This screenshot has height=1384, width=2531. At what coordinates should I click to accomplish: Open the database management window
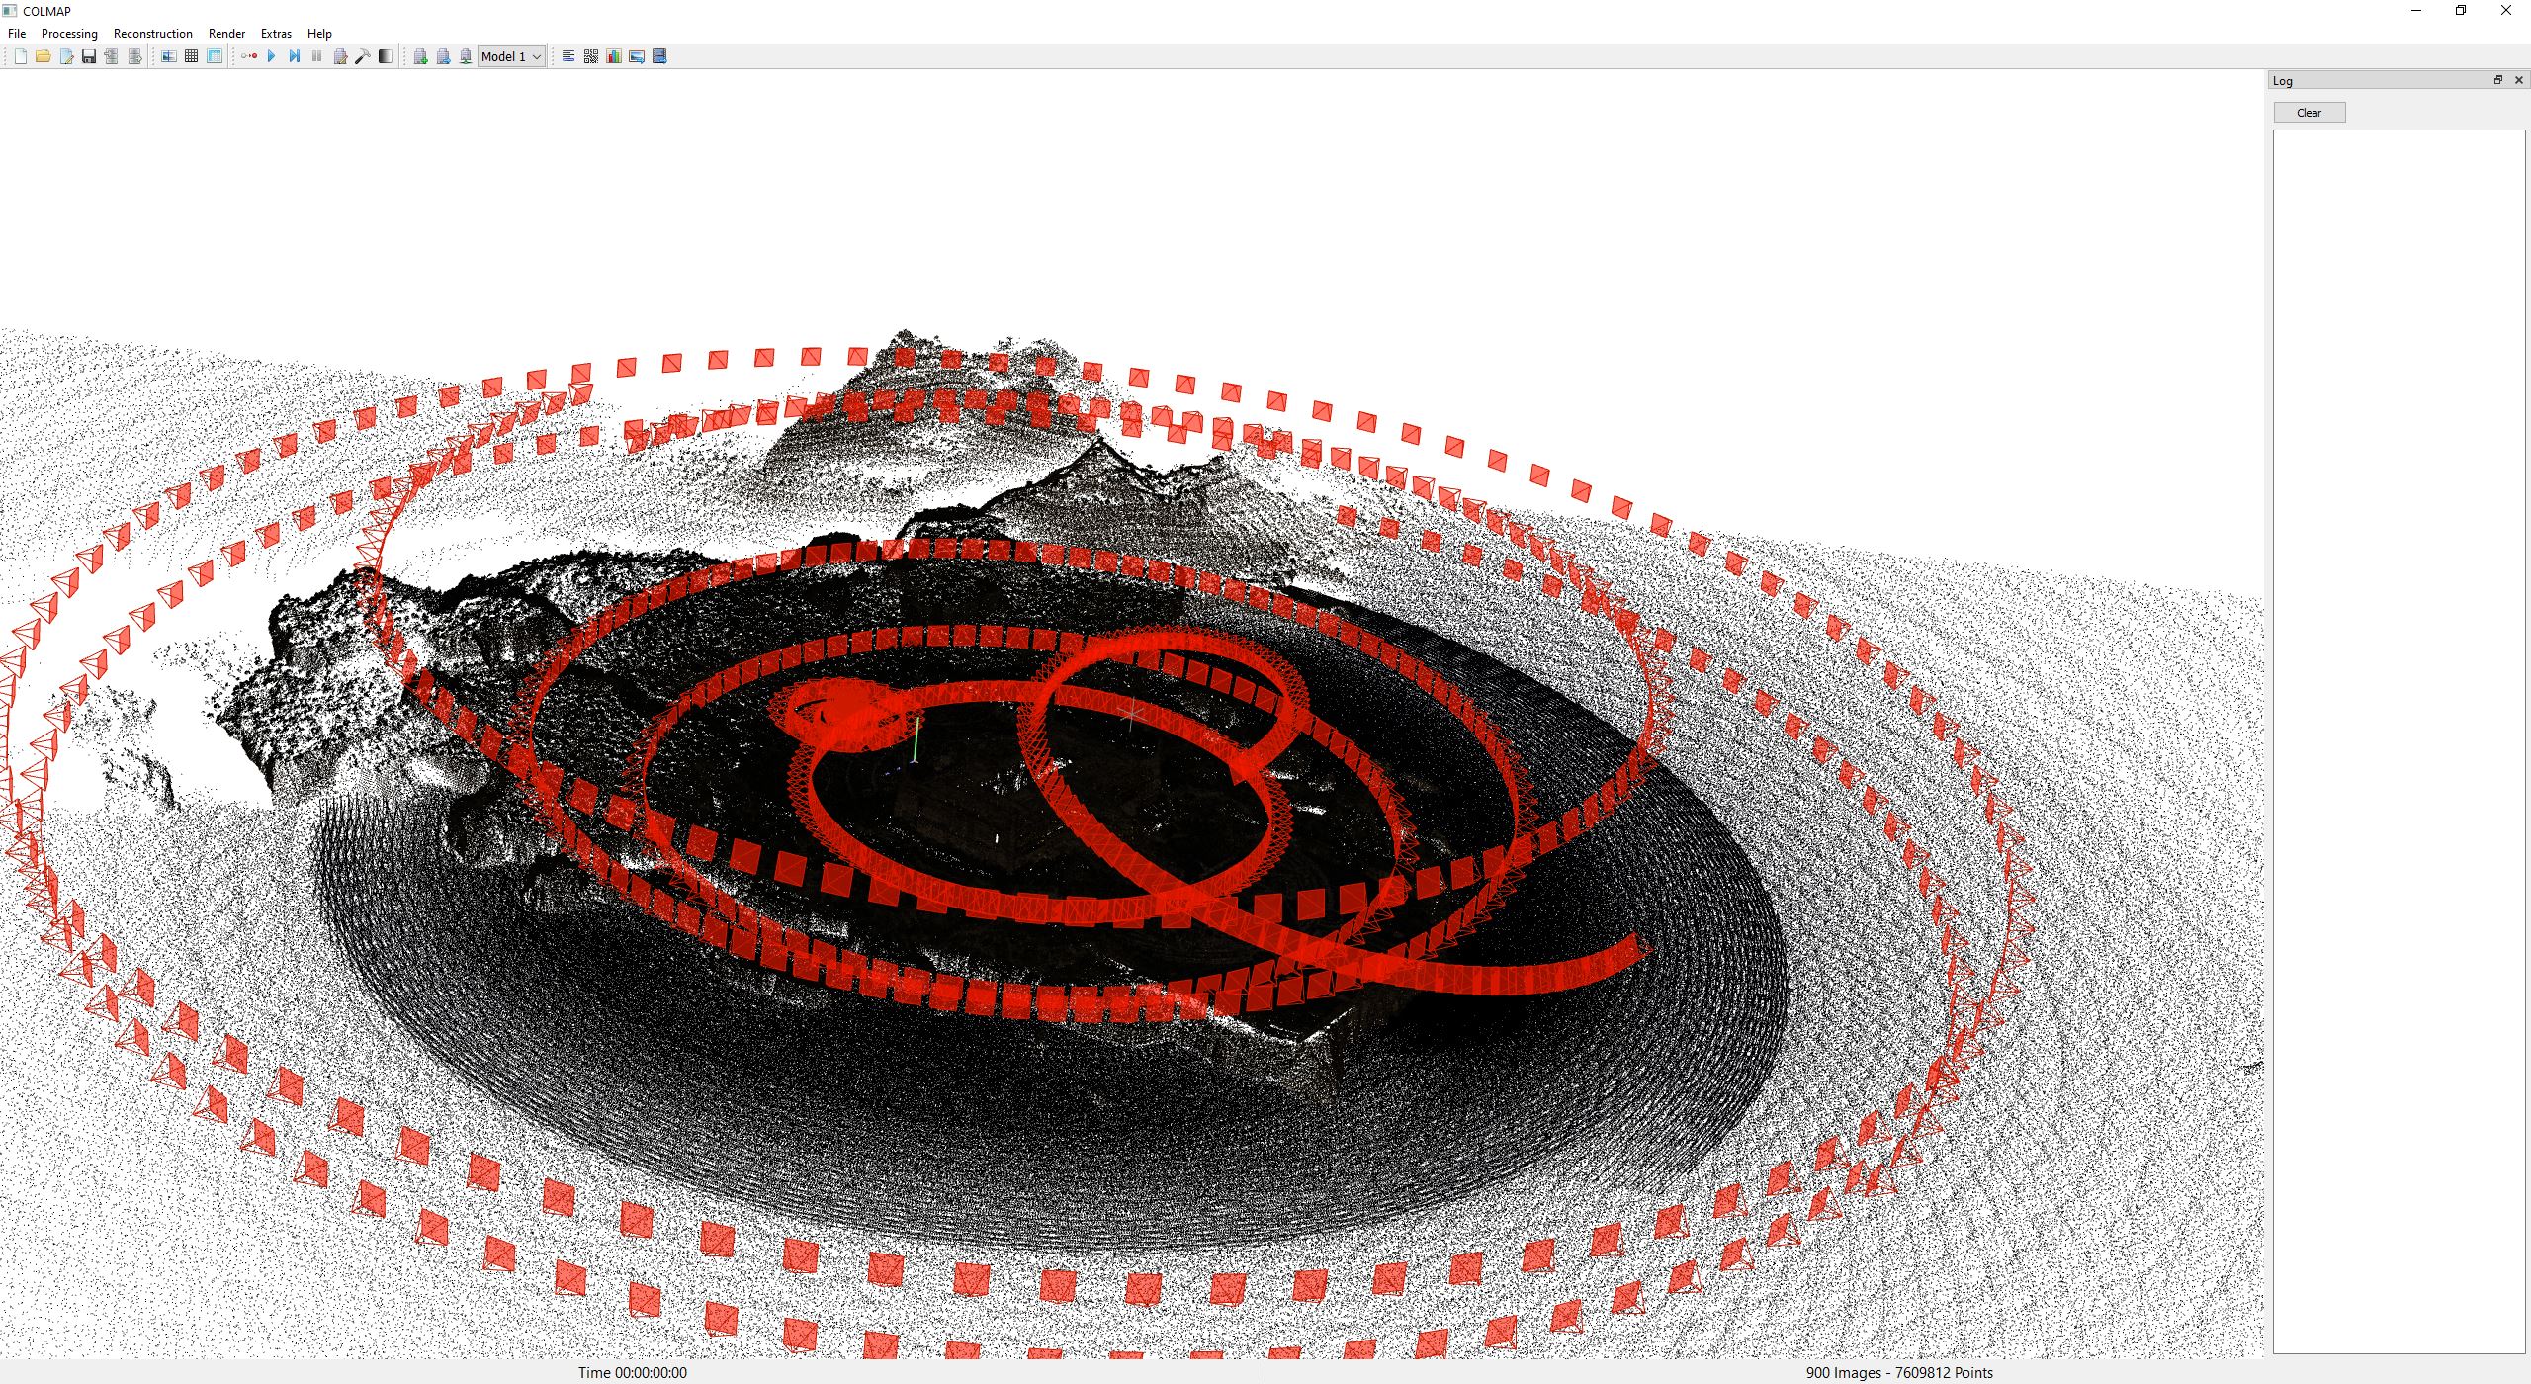[214, 56]
